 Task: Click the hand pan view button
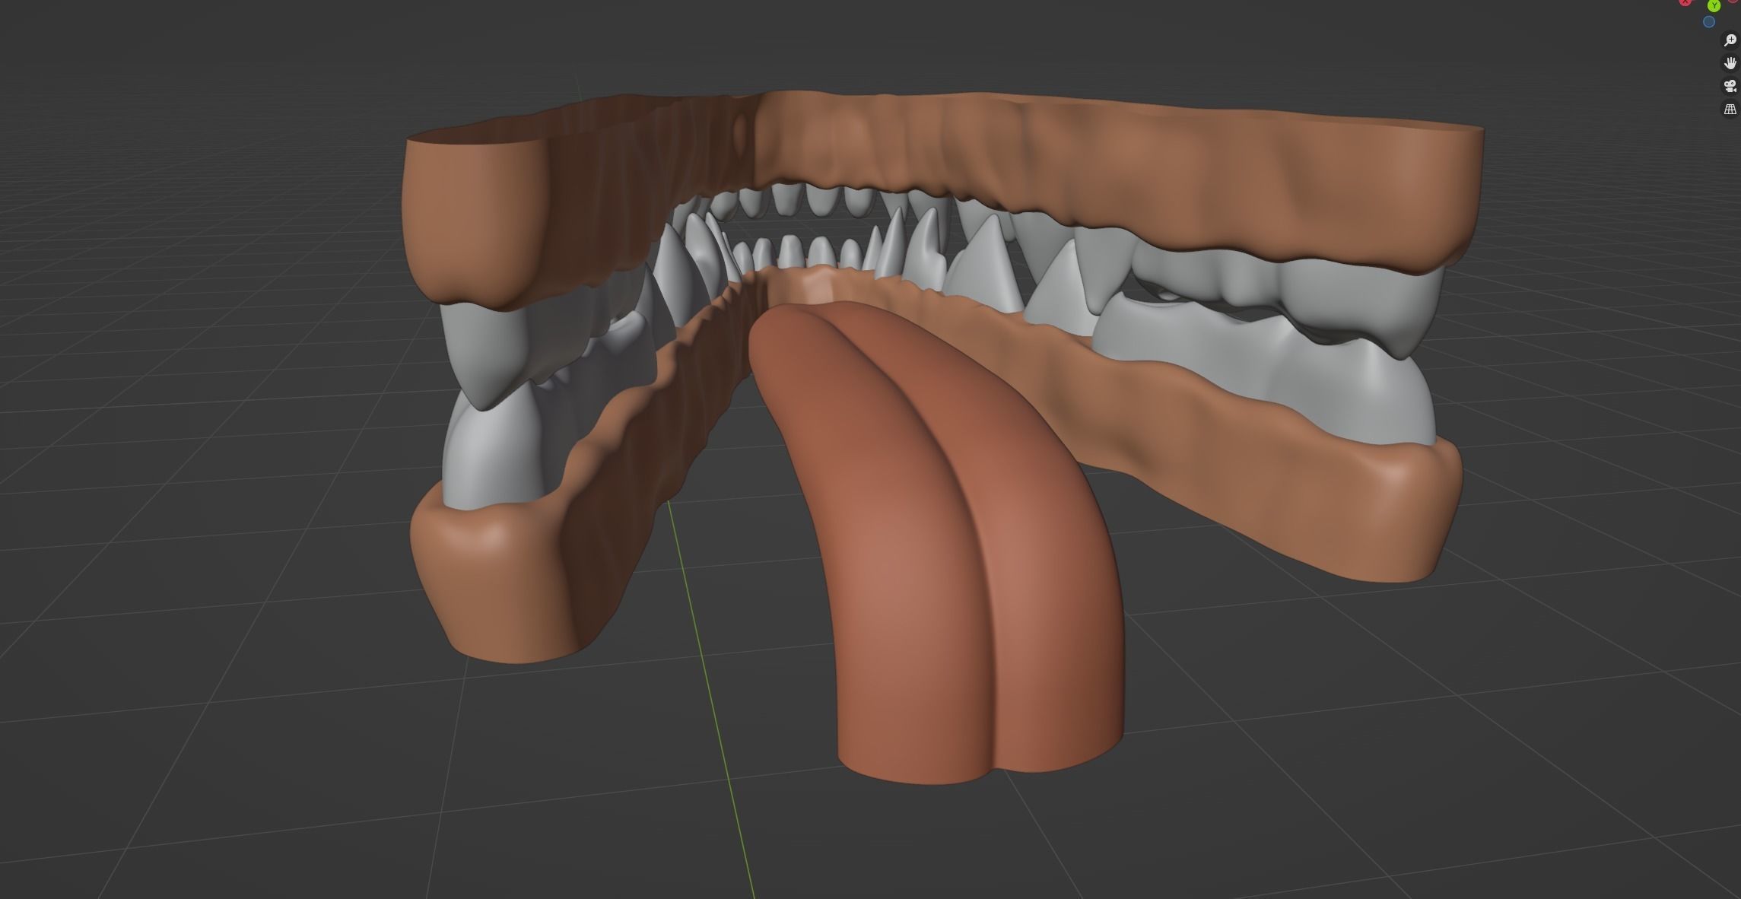coord(1730,63)
